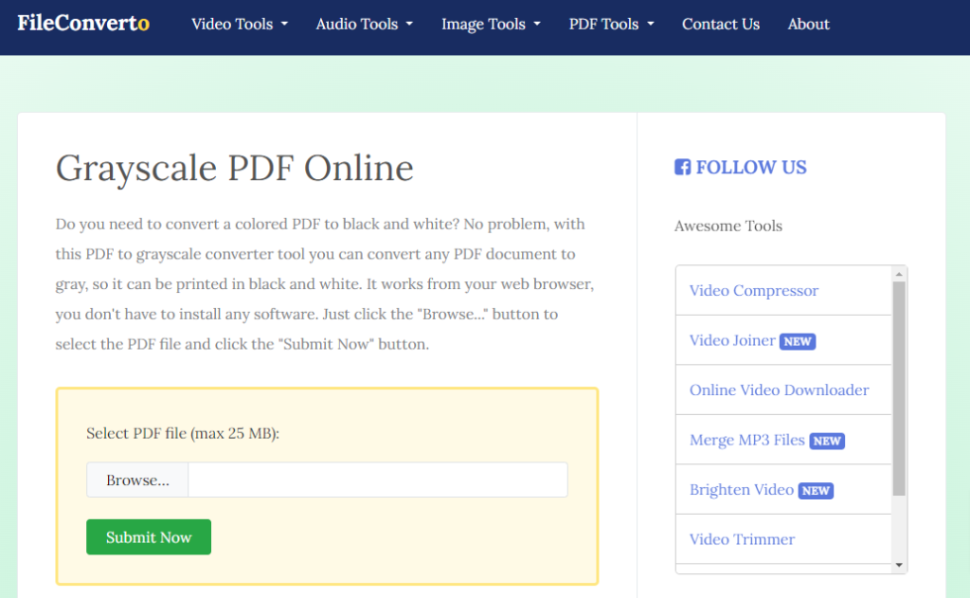Click the empty PDF file name field
The height and width of the screenshot is (598, 970).
tap(377, 480)
